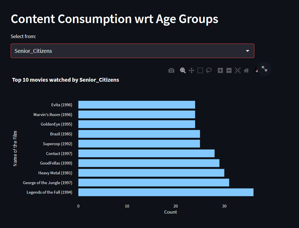The height and width of the screenshot is (228, 299).
Task: Click the Evita (1996) bar
Action: pyautogui.click(x=137, y=105)
